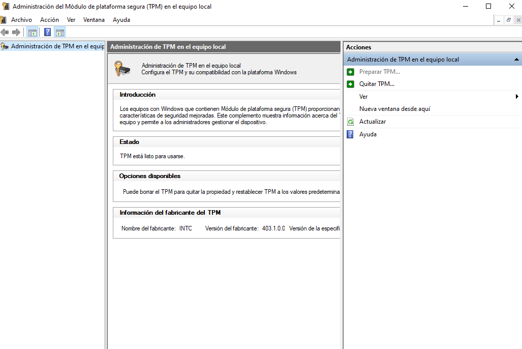This screenshot has height=349, width=522.
Task: Select Preparar TPM... action
Action: [380, 72]
